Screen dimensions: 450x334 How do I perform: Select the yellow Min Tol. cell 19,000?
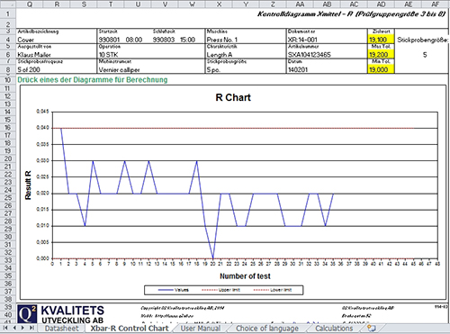click(x=381, y=69)
